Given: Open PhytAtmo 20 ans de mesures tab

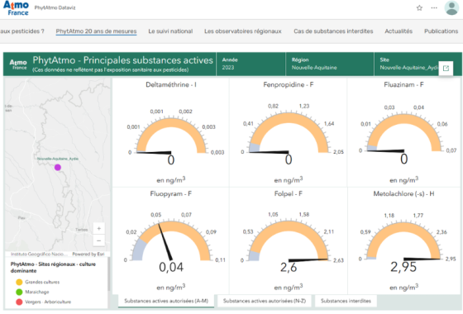Looking at the screenshot, I should tap(96, 31).
